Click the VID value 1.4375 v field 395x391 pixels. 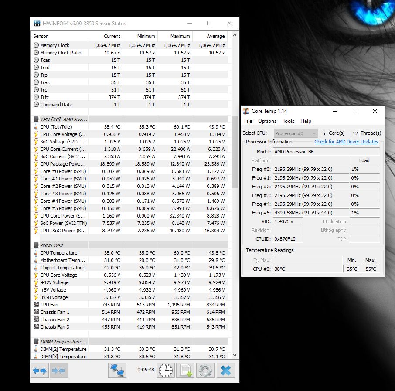[x=288, y=221]
